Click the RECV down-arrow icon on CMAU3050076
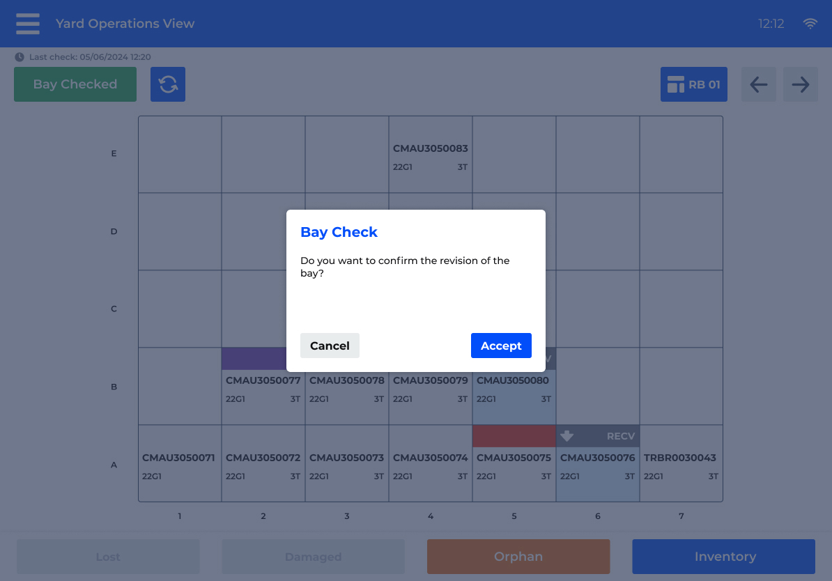The image size is (832, 581). tap(567, 436)
